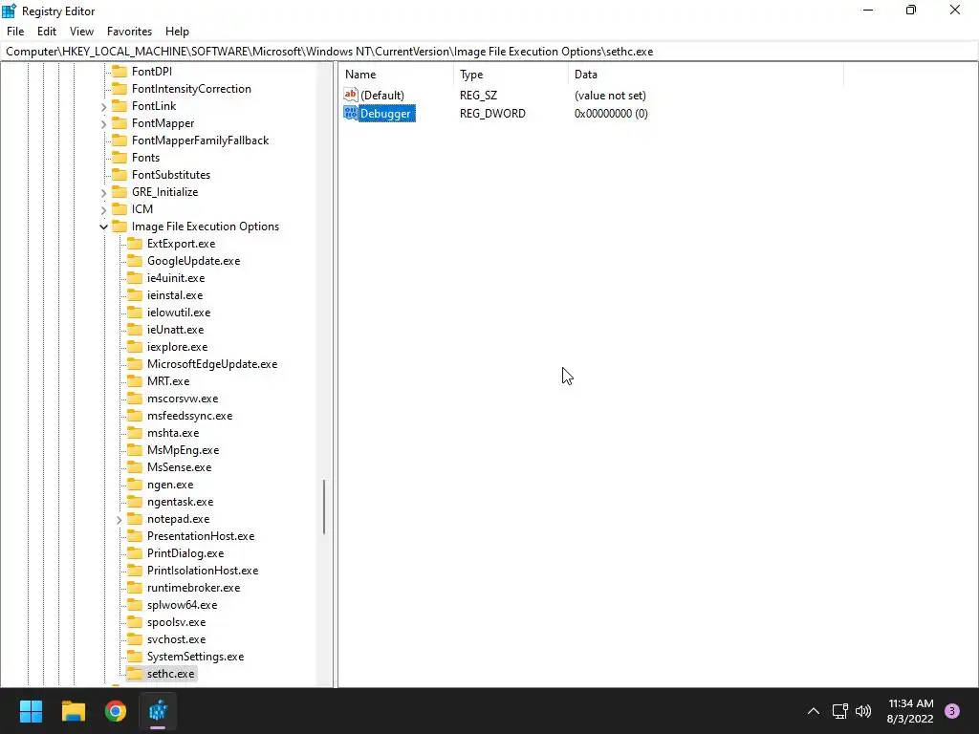
Task: Click the MRT.exe folder icon
Action: point(135,381)
